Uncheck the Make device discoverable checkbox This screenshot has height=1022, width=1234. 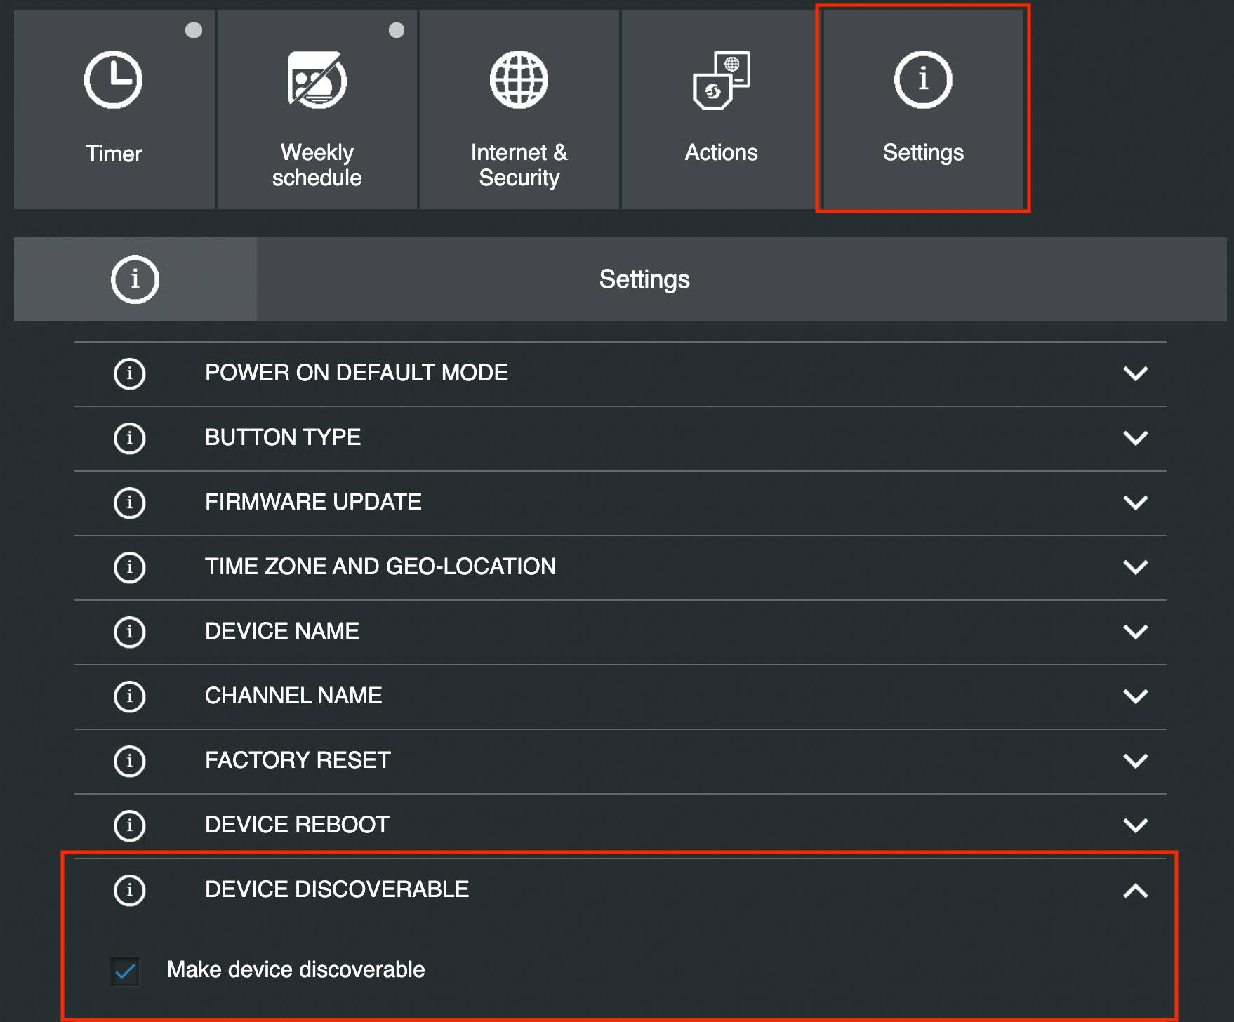(x=125, y=971)
